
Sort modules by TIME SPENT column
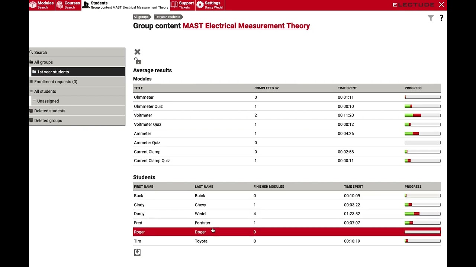coord(347,88)
